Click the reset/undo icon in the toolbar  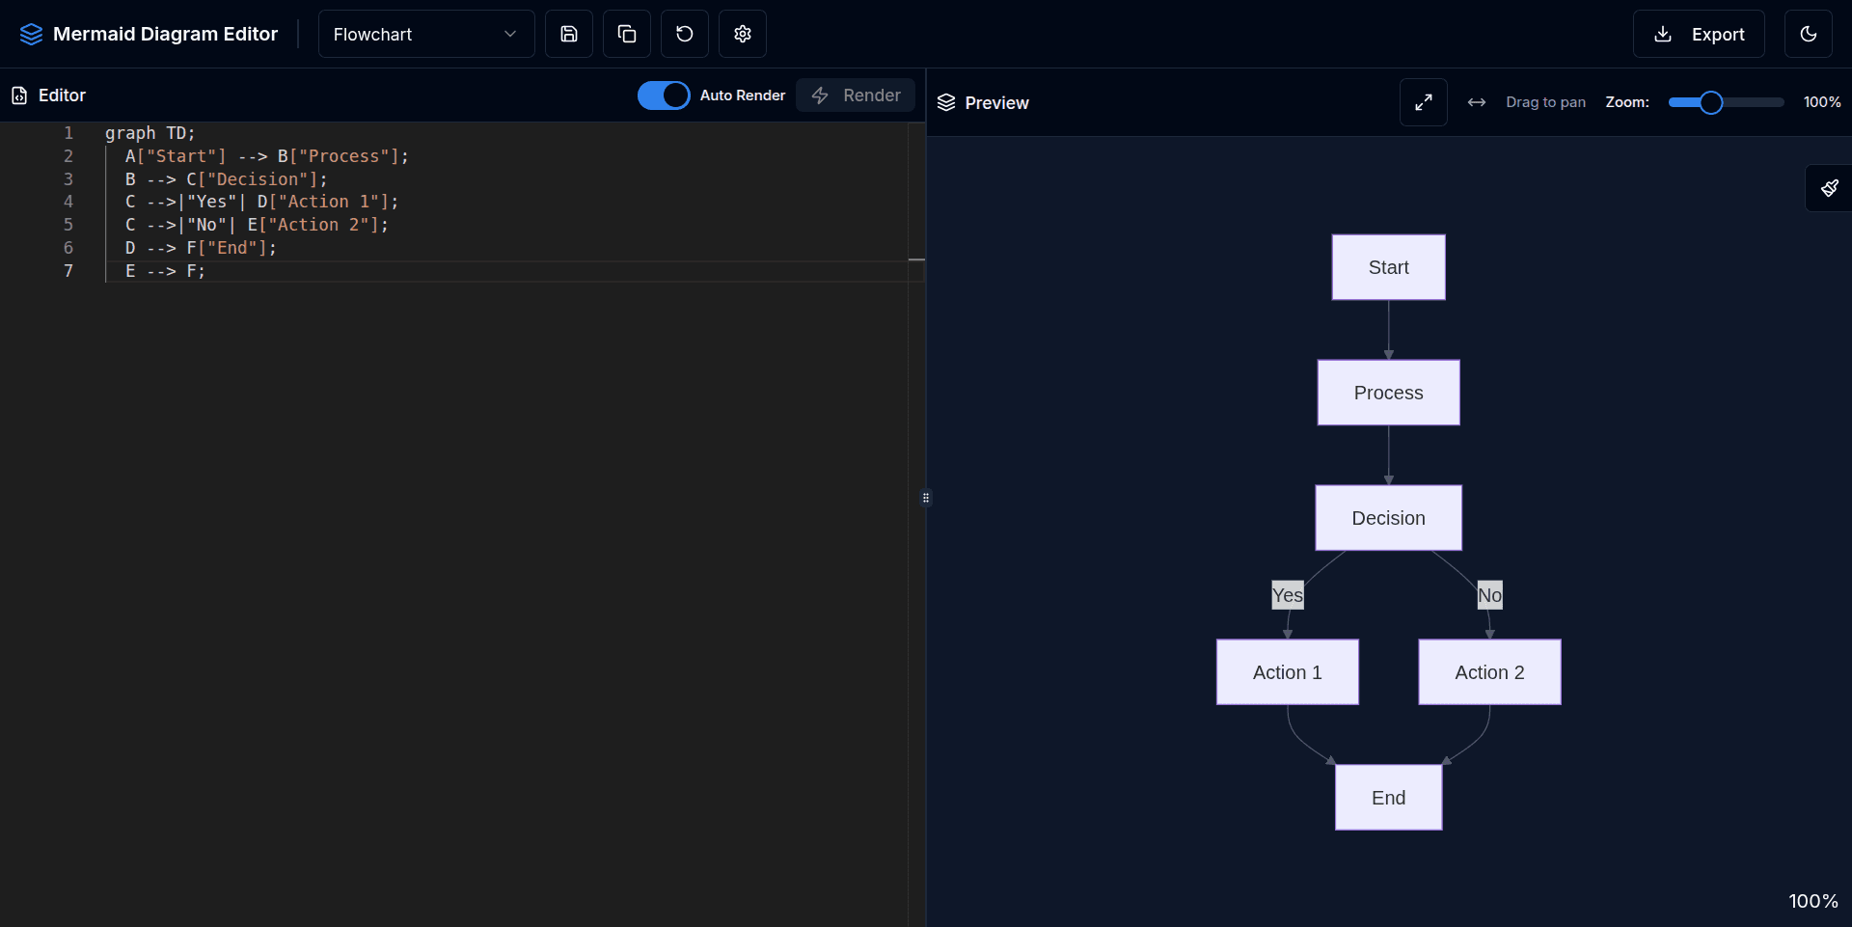pos(684,34)
